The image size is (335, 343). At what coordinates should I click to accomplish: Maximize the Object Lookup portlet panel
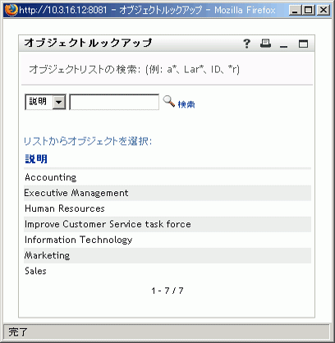(303, 43)
